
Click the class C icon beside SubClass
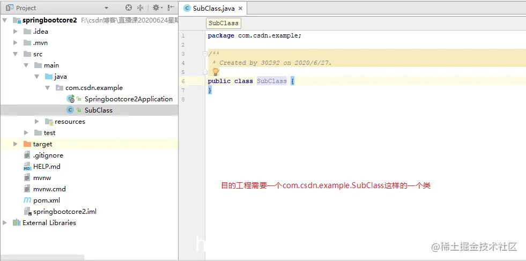pos(70,110)
